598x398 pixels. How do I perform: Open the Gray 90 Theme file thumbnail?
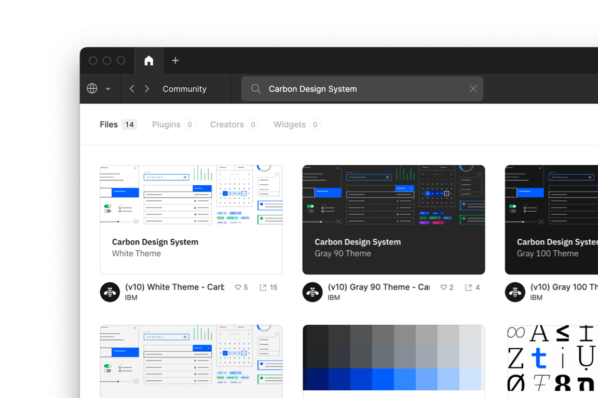[393, 219]
